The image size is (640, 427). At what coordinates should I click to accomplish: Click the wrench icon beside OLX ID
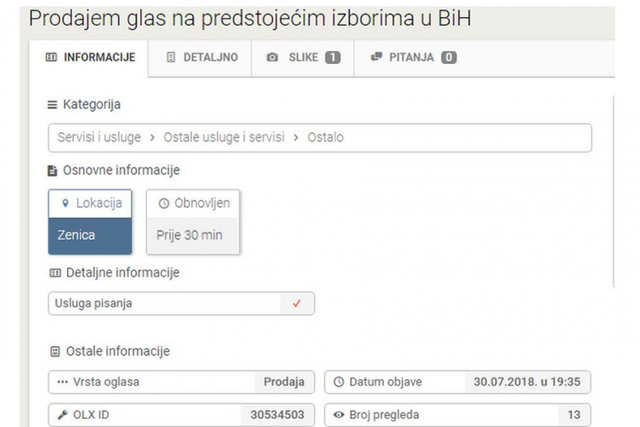click(x=62, y=415)
